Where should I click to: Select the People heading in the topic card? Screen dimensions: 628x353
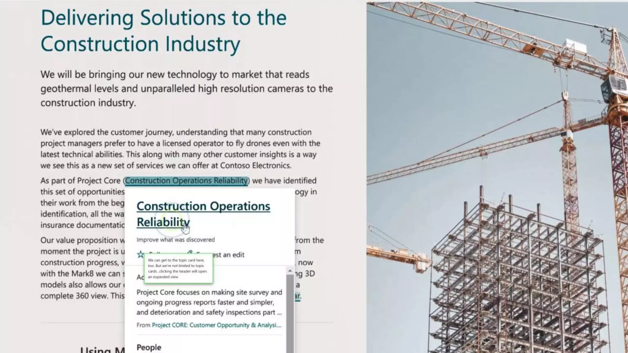pyautogui.click(x=149, y=347)
